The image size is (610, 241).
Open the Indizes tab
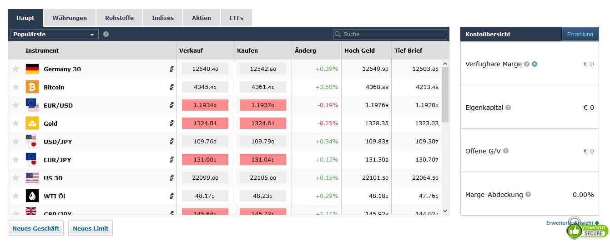163,18
